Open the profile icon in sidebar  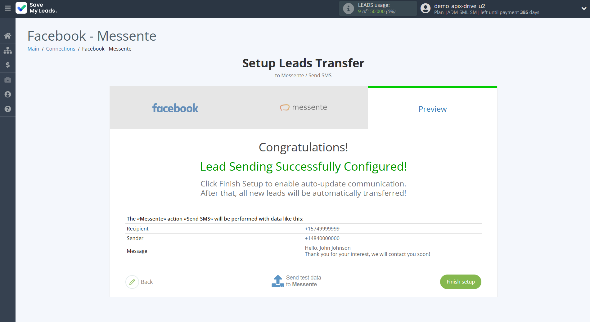click(8, 94)
